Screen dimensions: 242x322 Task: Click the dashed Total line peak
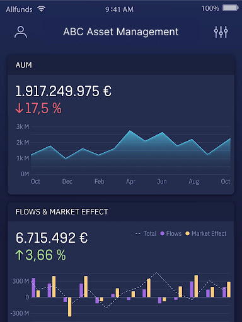(156, 272)
